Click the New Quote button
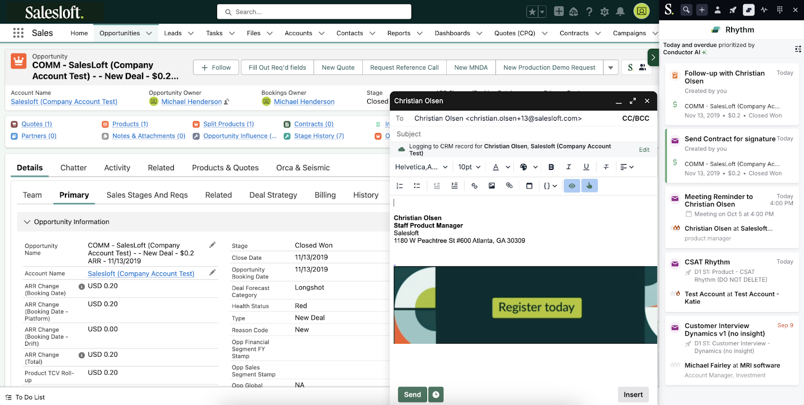Image resolution: width=804 pixels, height=405 pixels. (338, 67)
